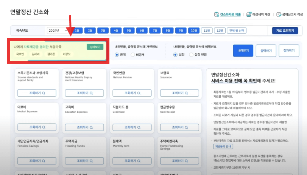Select the unselected 11월 month button
307x175 pixels.
click(207, 31)
